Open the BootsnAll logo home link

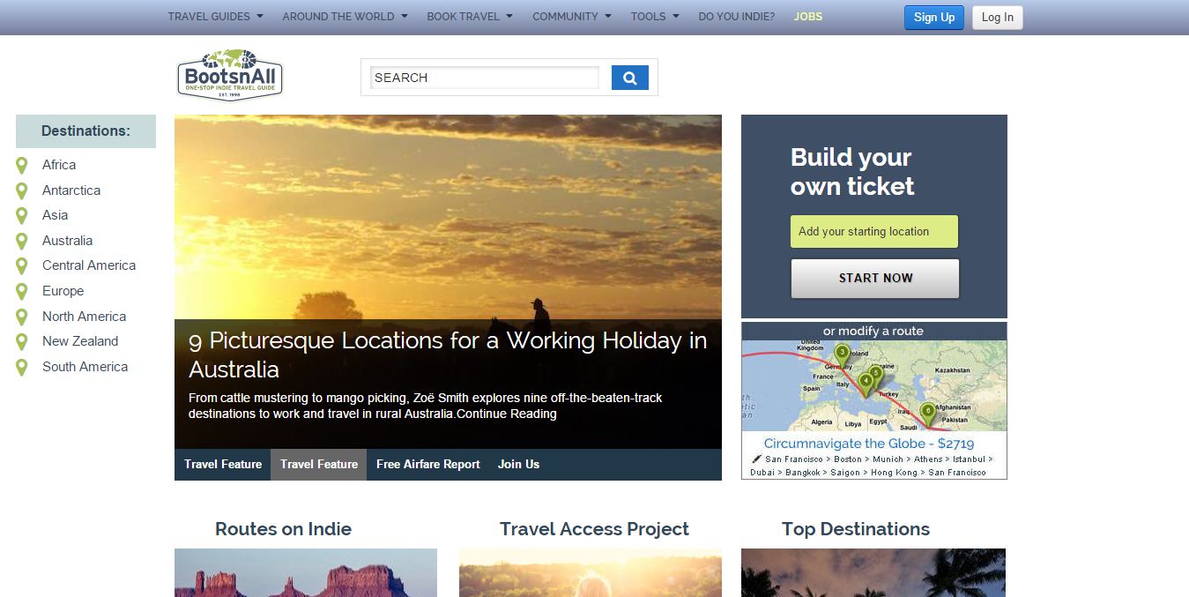[230, 76]
